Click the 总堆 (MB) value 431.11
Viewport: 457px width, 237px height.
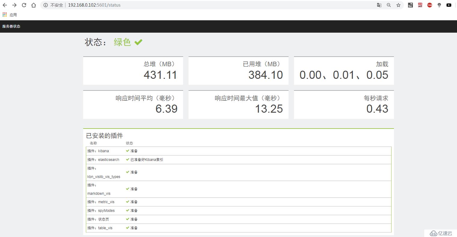click(x=160, y=75)
